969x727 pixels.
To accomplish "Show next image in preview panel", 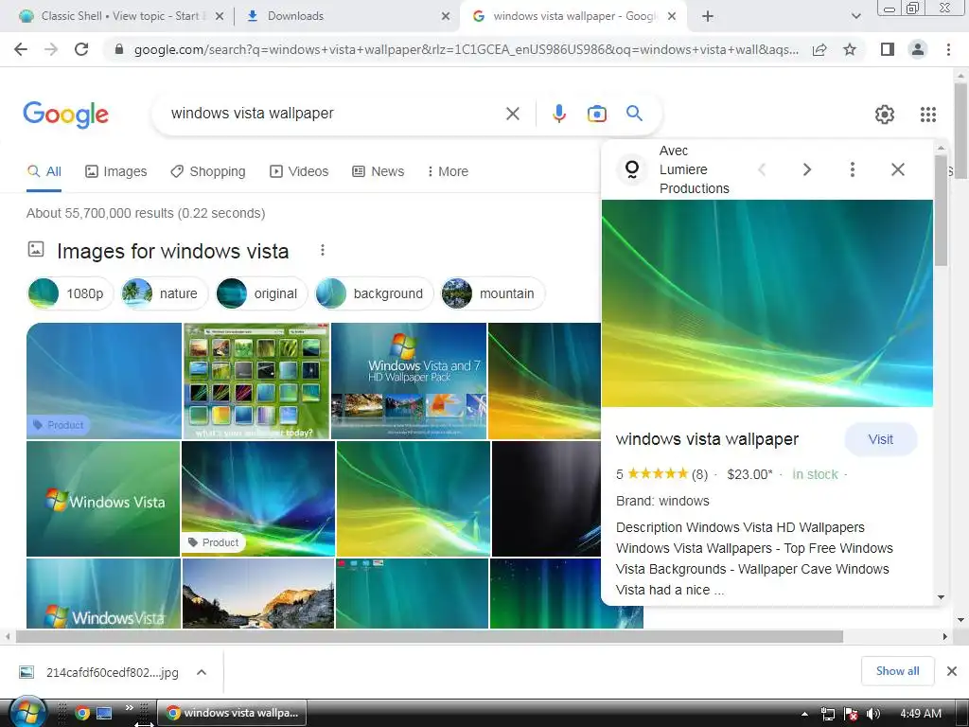I will click(x=806, y=169).
